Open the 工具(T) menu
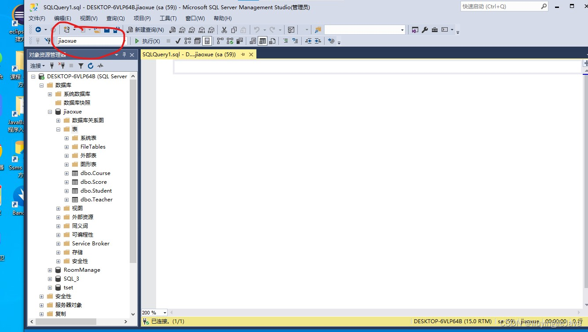The height and width of the screenshot is (332, 588). pos(168,18)
